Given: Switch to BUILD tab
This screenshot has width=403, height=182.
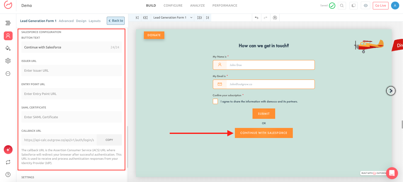Looking at the screenshot, I should pyautogui.click(x=151, y=6).
